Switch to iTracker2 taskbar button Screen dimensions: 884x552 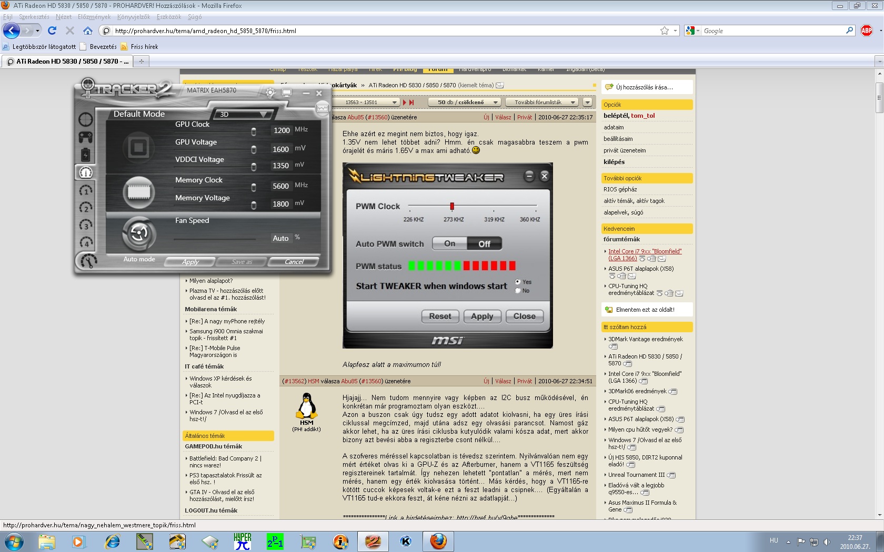click(373, 541)
